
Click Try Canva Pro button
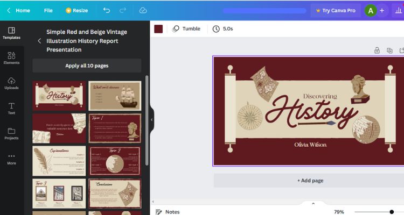336,11
